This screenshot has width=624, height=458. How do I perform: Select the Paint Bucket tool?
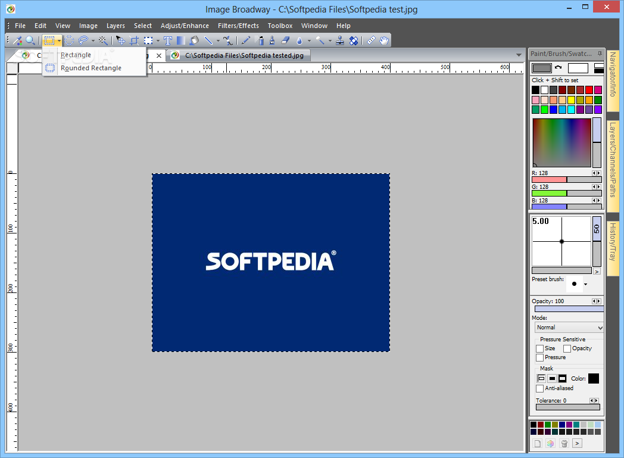194,40
